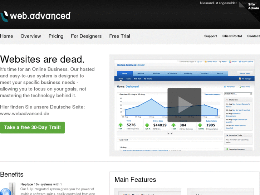Image resolution: width=260 pixels, height=195 pixels.
Task: Click the Theme color wheel icon in preview
Action: pos(230,62)
